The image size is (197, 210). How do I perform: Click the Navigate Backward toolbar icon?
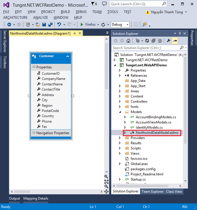pos(9,25)
